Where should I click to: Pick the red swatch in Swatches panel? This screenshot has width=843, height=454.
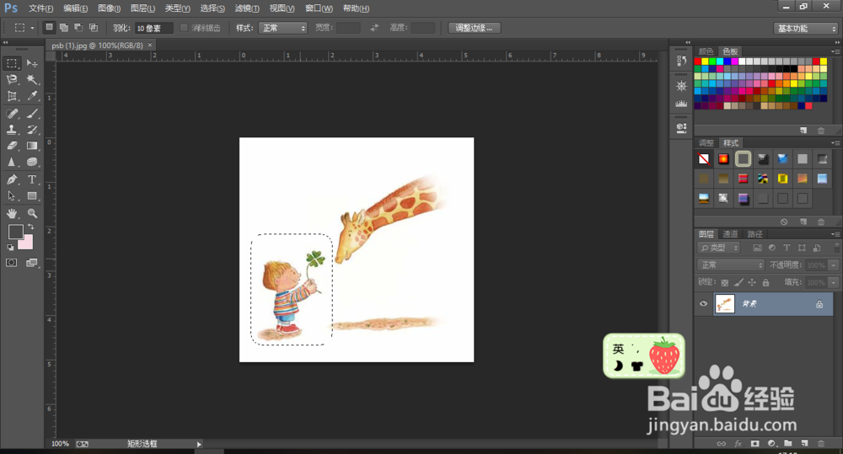698,61
